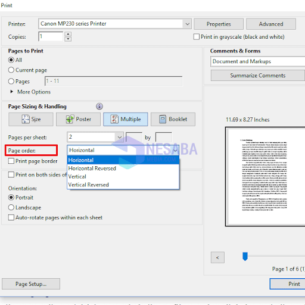Open Advanced print settings

271,24
